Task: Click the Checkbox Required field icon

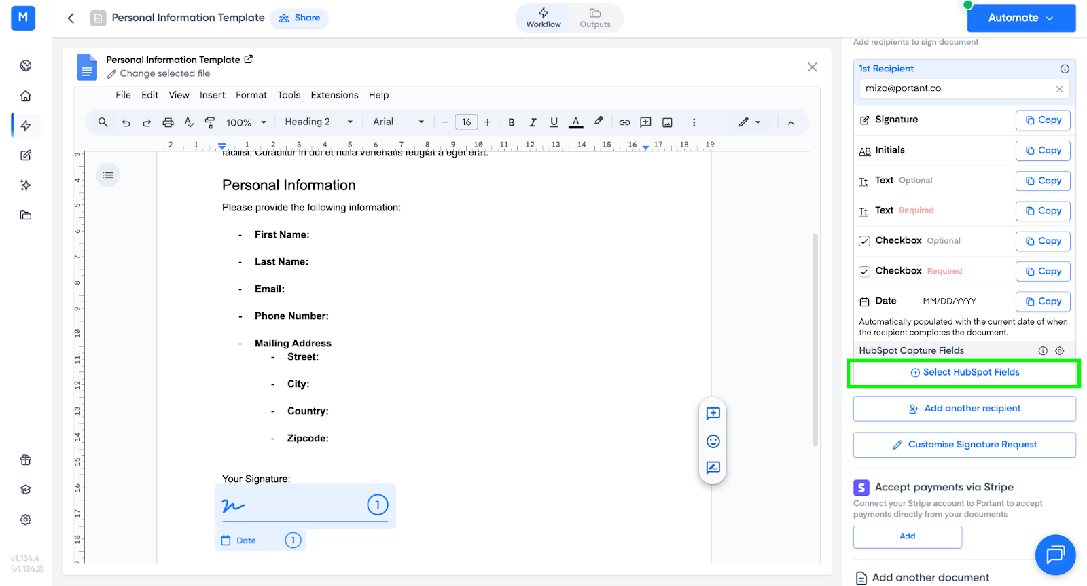Action: click(864, 272)
